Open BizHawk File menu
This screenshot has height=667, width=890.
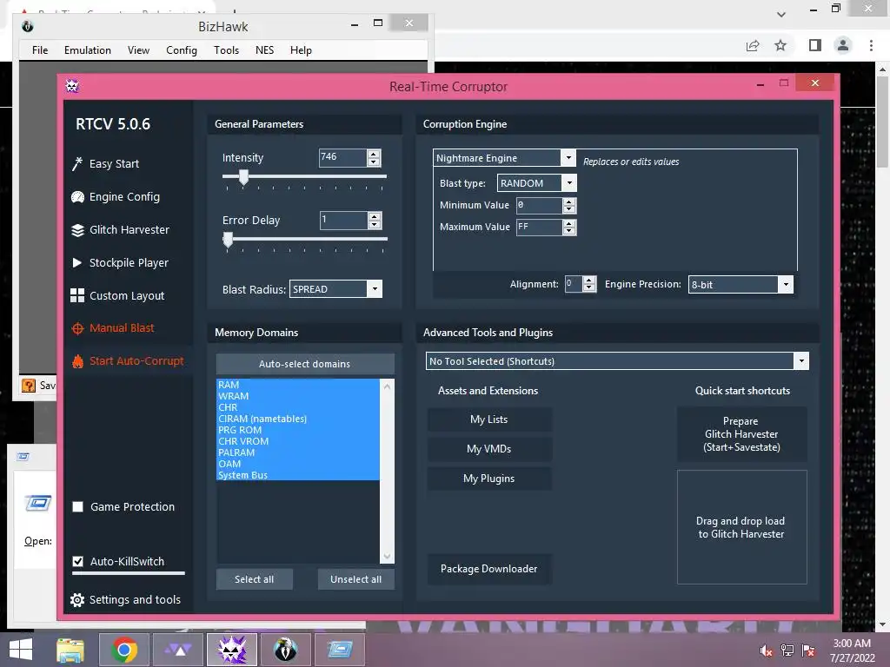[40, 50]
